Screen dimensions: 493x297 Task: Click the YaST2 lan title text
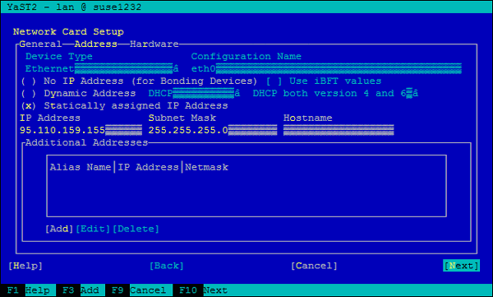coord(74,7)
